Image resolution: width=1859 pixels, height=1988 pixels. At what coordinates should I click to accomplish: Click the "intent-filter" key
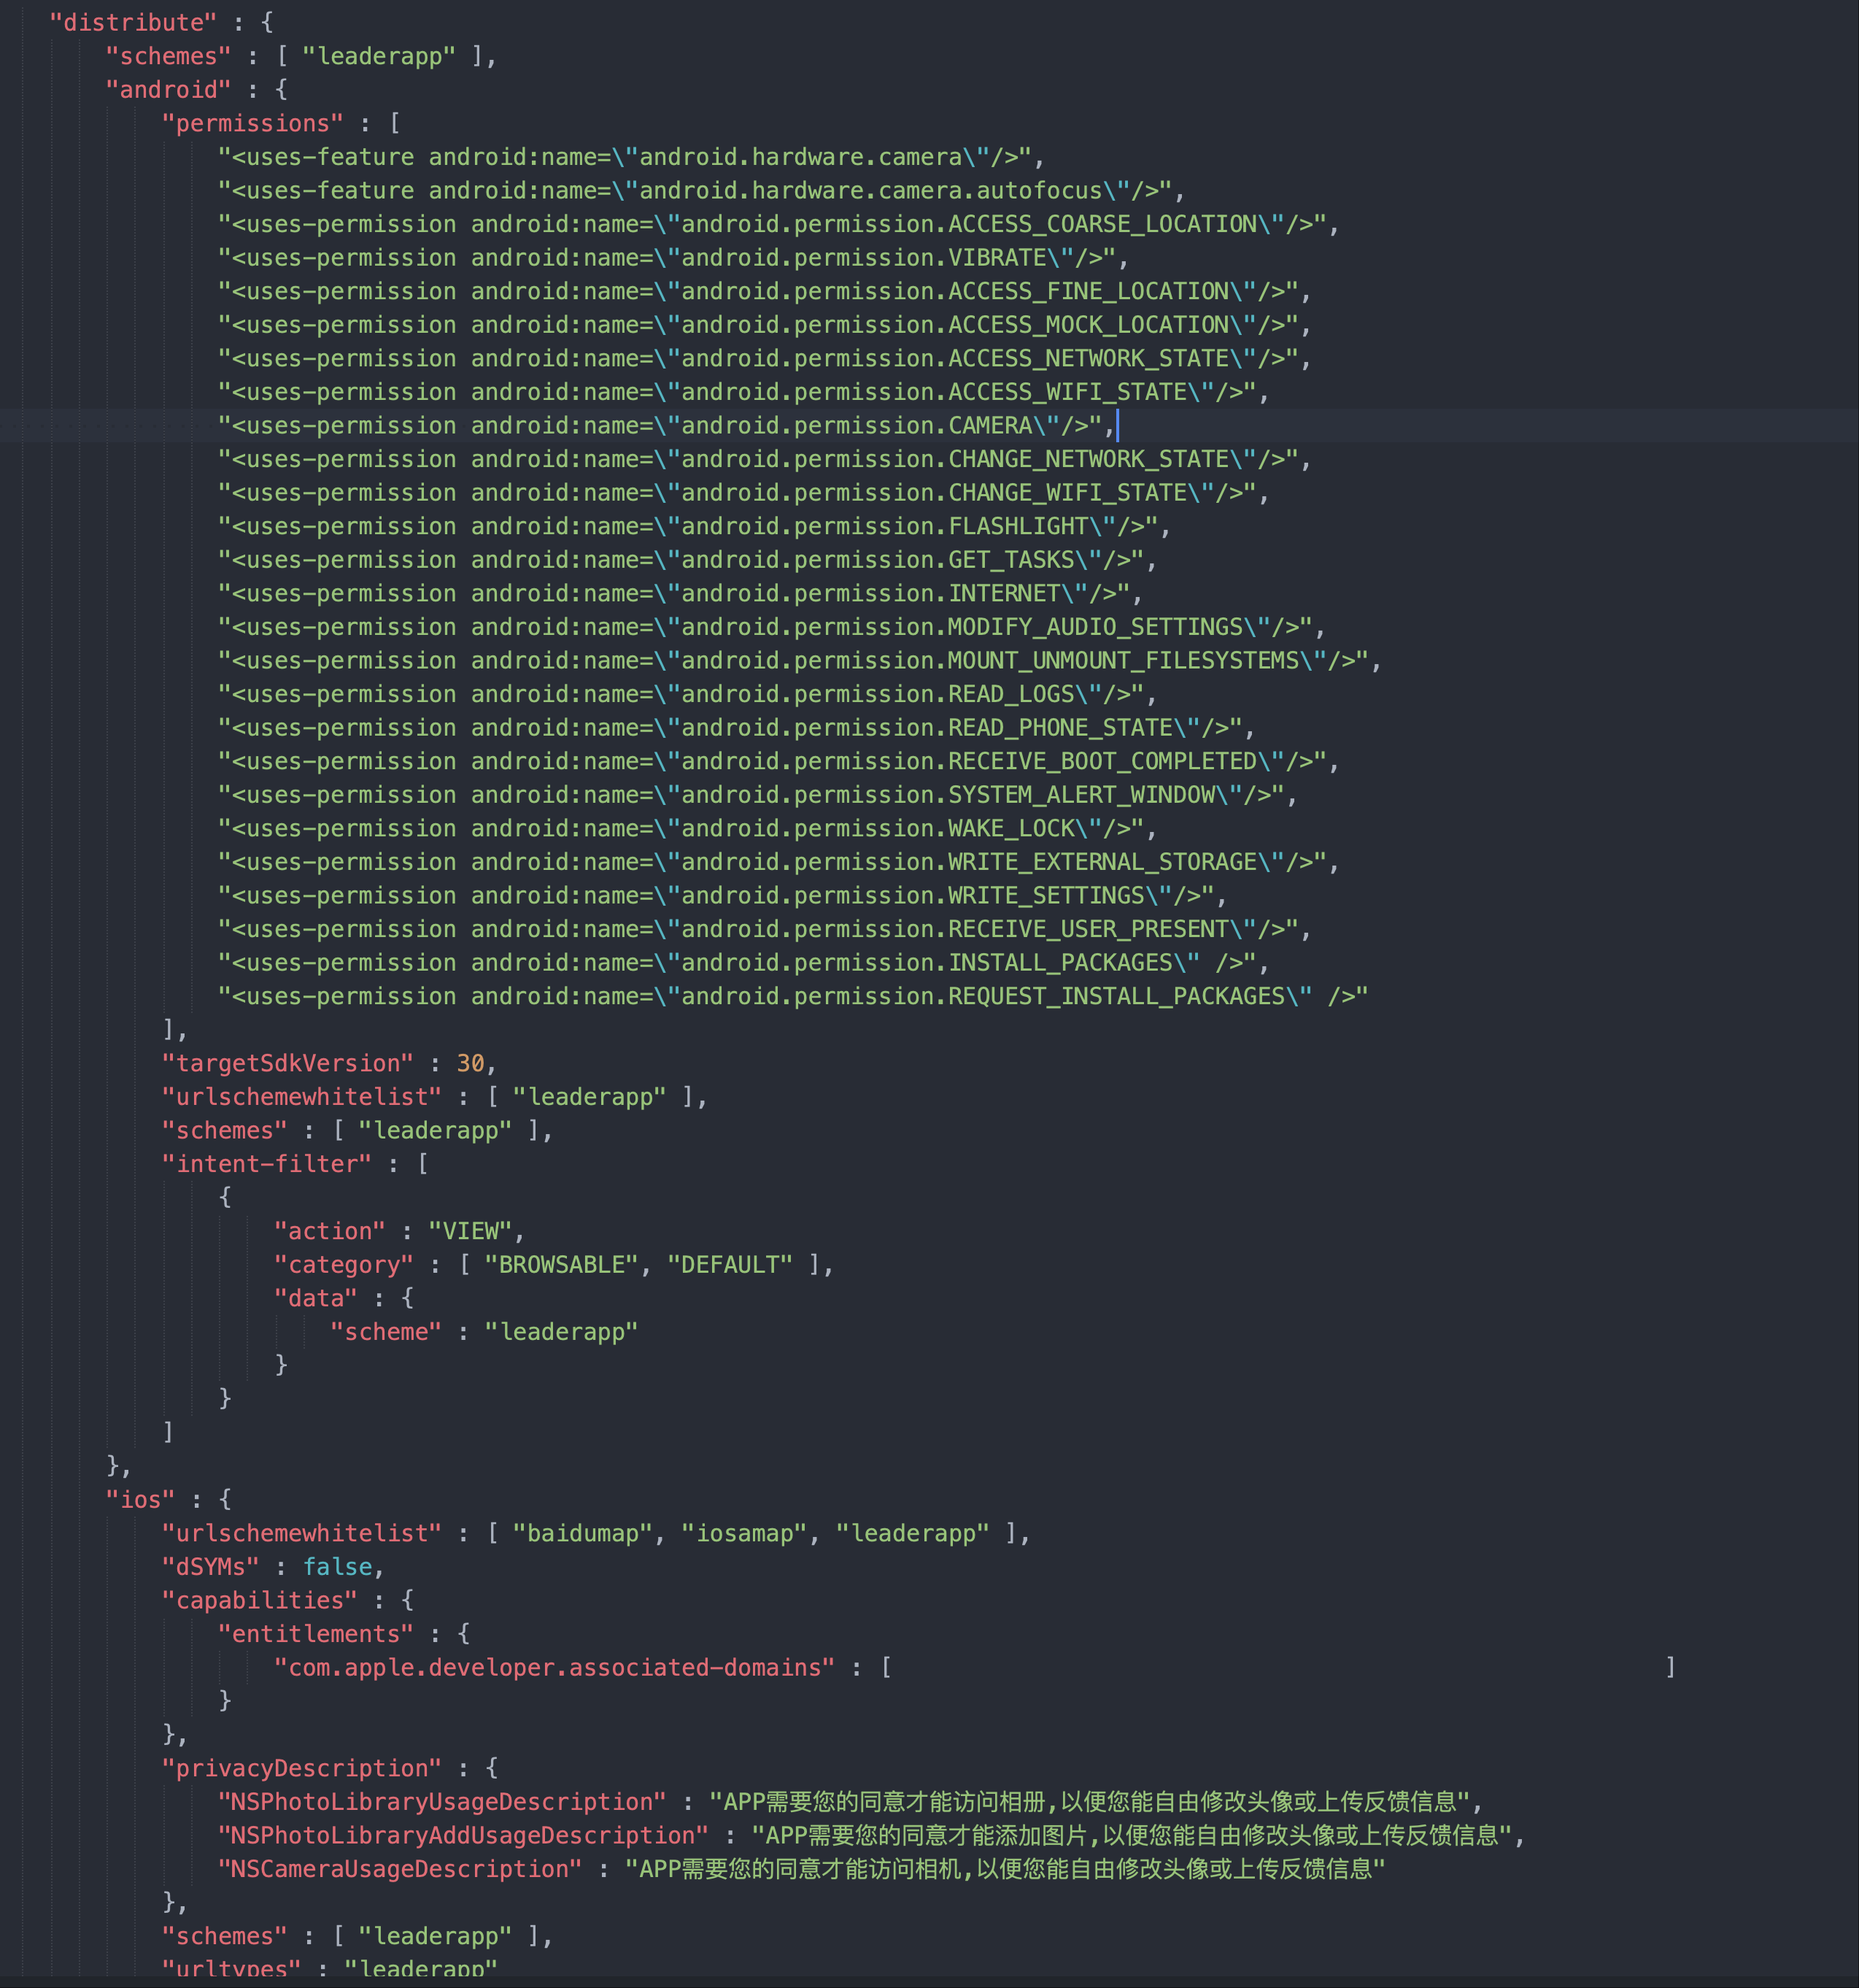click(x=266, y=1164)
